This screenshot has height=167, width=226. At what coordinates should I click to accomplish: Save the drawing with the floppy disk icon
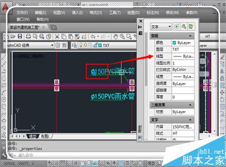point(20,37)
